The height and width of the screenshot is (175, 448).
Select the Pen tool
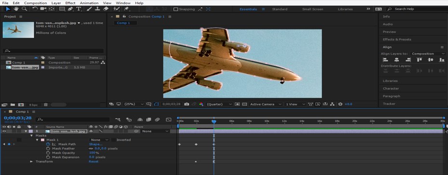[70, 9]
